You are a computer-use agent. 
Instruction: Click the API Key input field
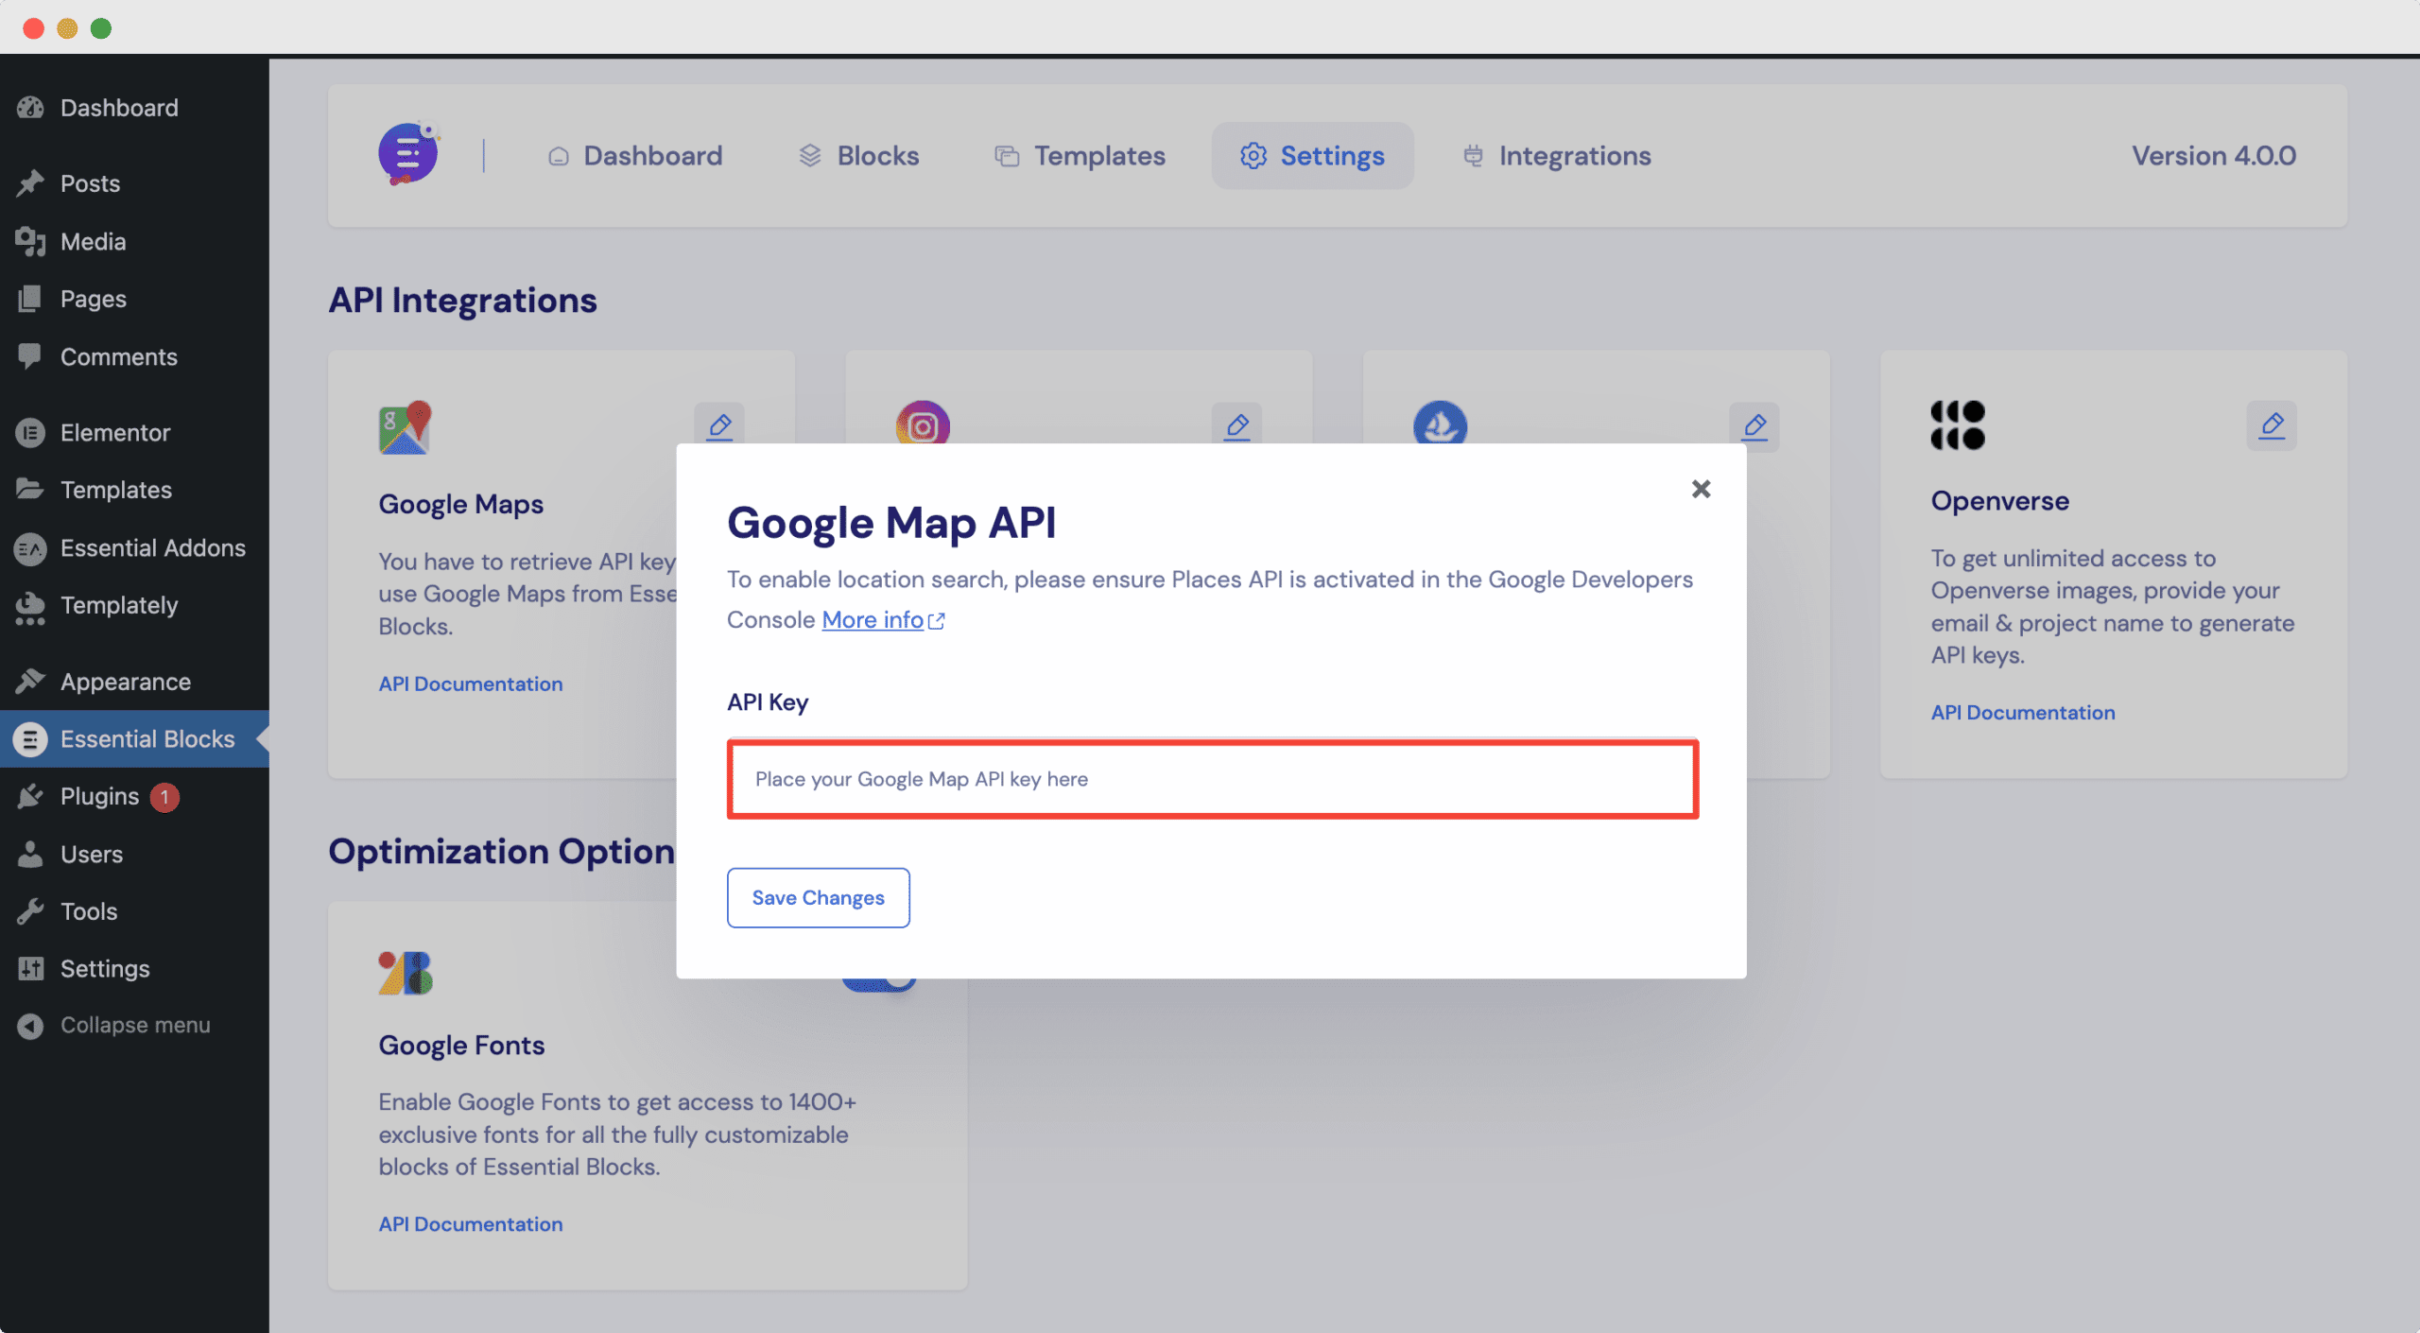(x=1211, y=776)
